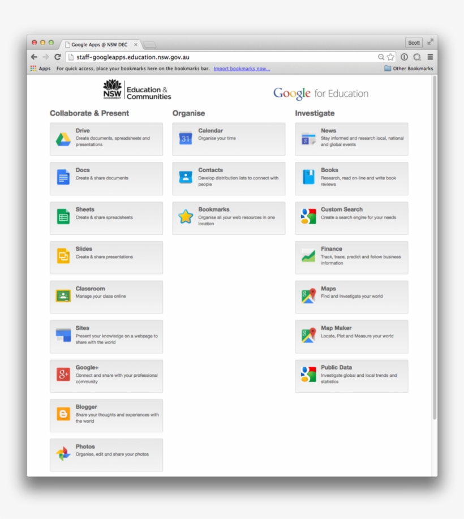Viewport: 464px width, 519px height.
Task: Click the circular extension icon beside the star
Action: 404,57
